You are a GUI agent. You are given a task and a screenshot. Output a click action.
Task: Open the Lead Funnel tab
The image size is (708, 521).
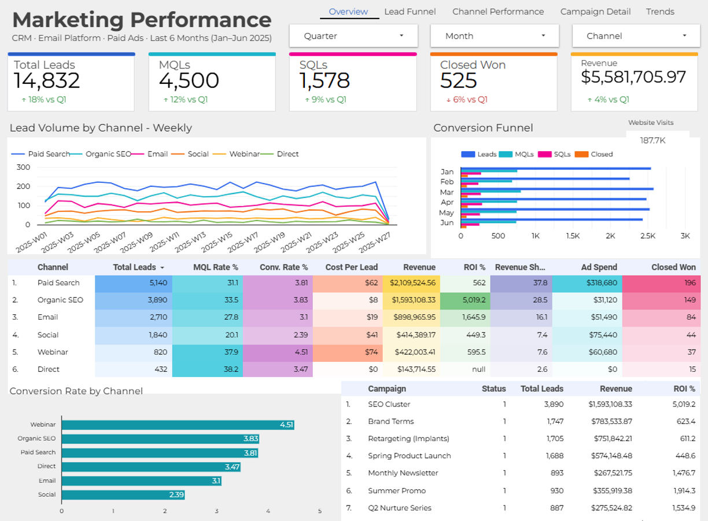[x=410, y=12]
